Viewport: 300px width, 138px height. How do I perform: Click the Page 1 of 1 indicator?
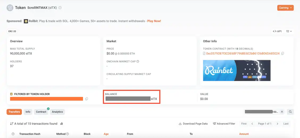265,124
